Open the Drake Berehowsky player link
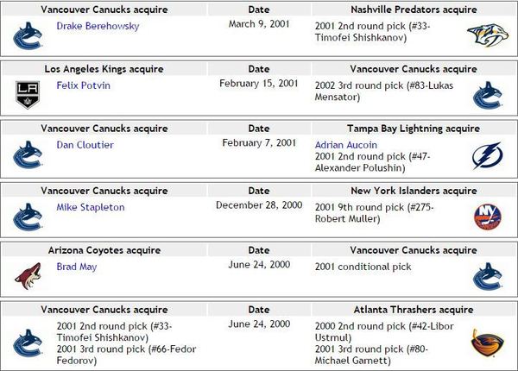 (97, 26)
